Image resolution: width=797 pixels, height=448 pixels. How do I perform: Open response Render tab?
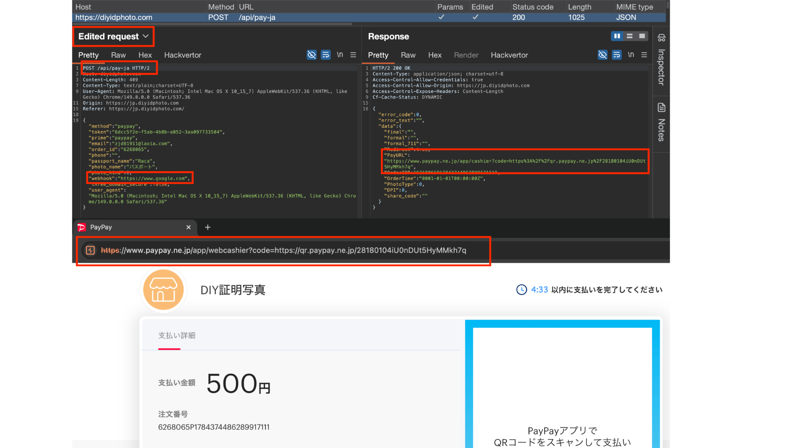466,55
